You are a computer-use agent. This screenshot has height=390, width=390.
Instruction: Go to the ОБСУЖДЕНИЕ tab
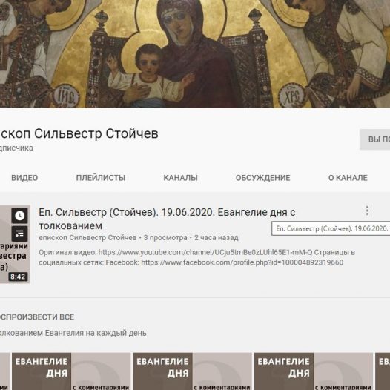point(263,178)
